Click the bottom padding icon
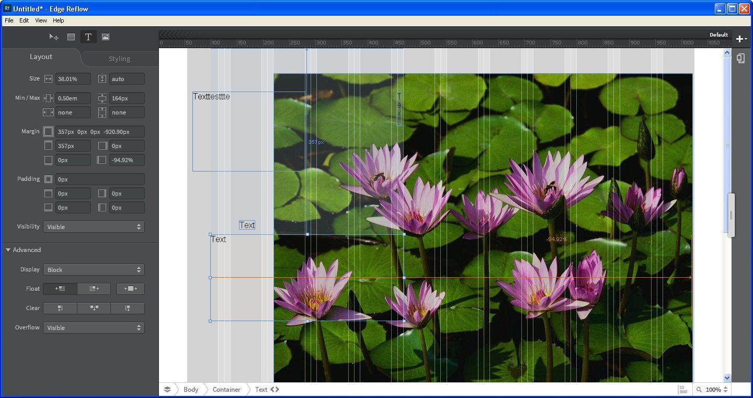 49,208
